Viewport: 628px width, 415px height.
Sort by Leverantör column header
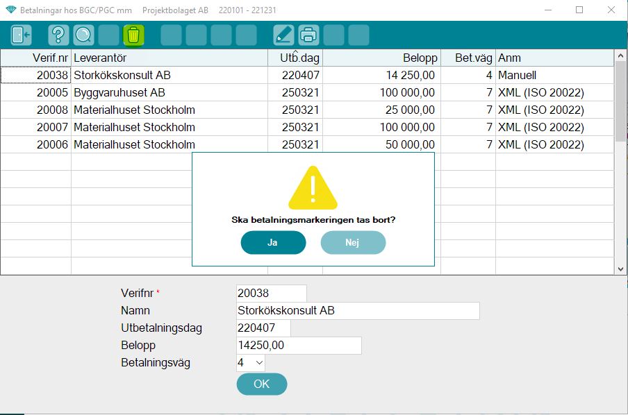pyautogui.click(x=170, y=58)
